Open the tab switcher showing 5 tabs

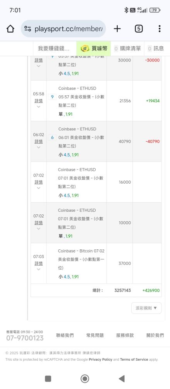(x=139, y=29)
